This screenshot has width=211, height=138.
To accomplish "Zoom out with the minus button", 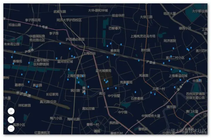I will pos(11,128).
